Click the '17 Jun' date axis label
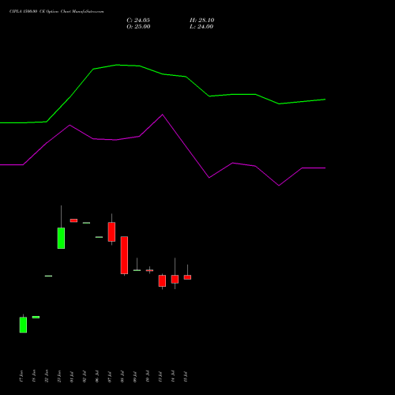Screen dimensions: 395x395 click(x=21, y=376)
